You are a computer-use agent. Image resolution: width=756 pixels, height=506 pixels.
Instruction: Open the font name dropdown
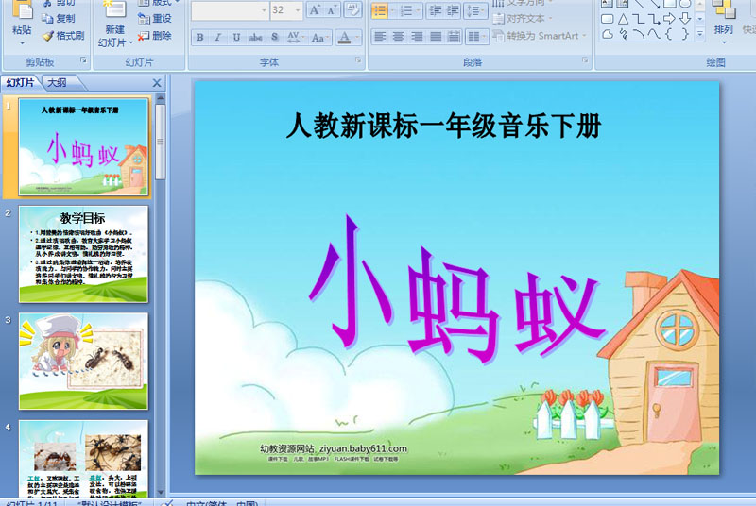230,10
